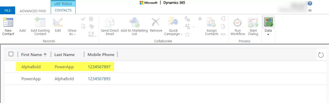Click AlphaBold last name in second row
This screenshot has width=329, height=103.
[64, 79]
